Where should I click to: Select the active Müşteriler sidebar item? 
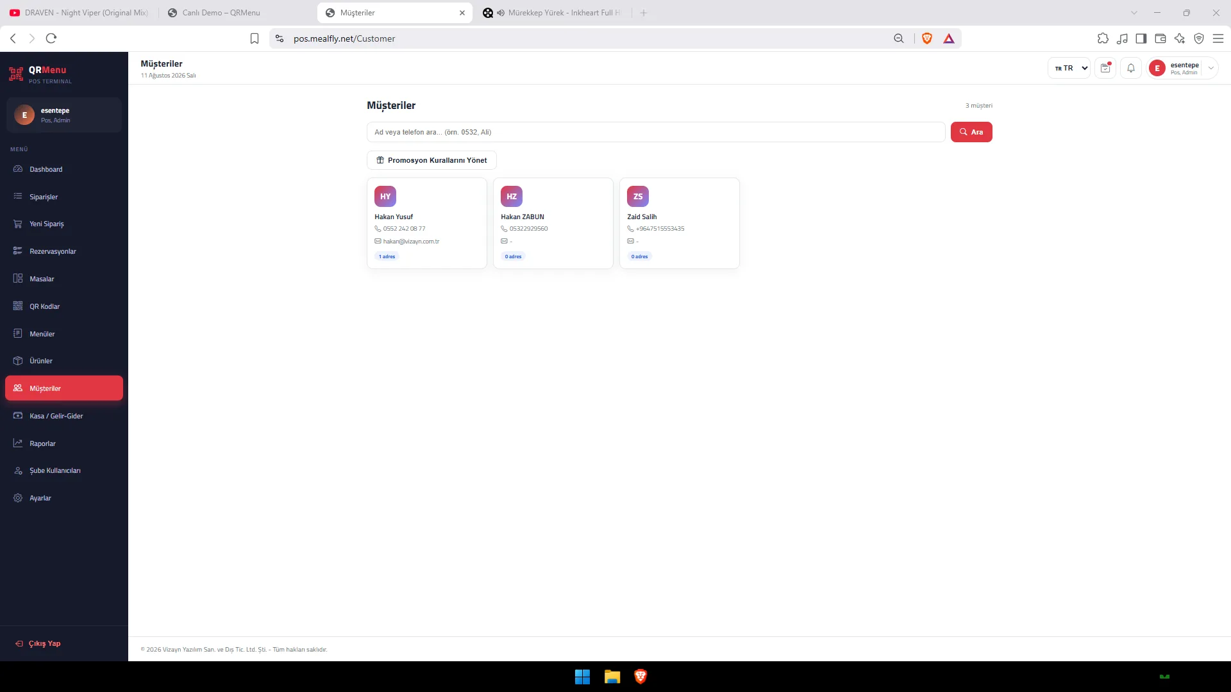coord(64,388)
